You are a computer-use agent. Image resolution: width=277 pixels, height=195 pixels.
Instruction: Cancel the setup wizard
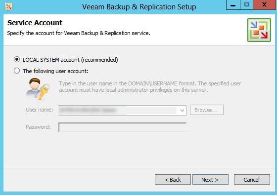[x=252, y=180]
